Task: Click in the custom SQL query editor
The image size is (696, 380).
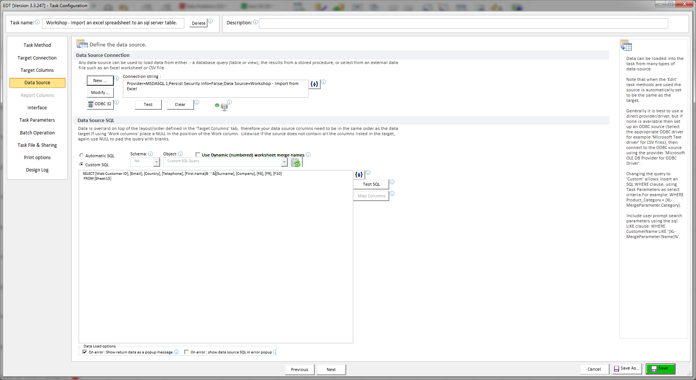Action: pyautogui.click(x=216, y=256)
